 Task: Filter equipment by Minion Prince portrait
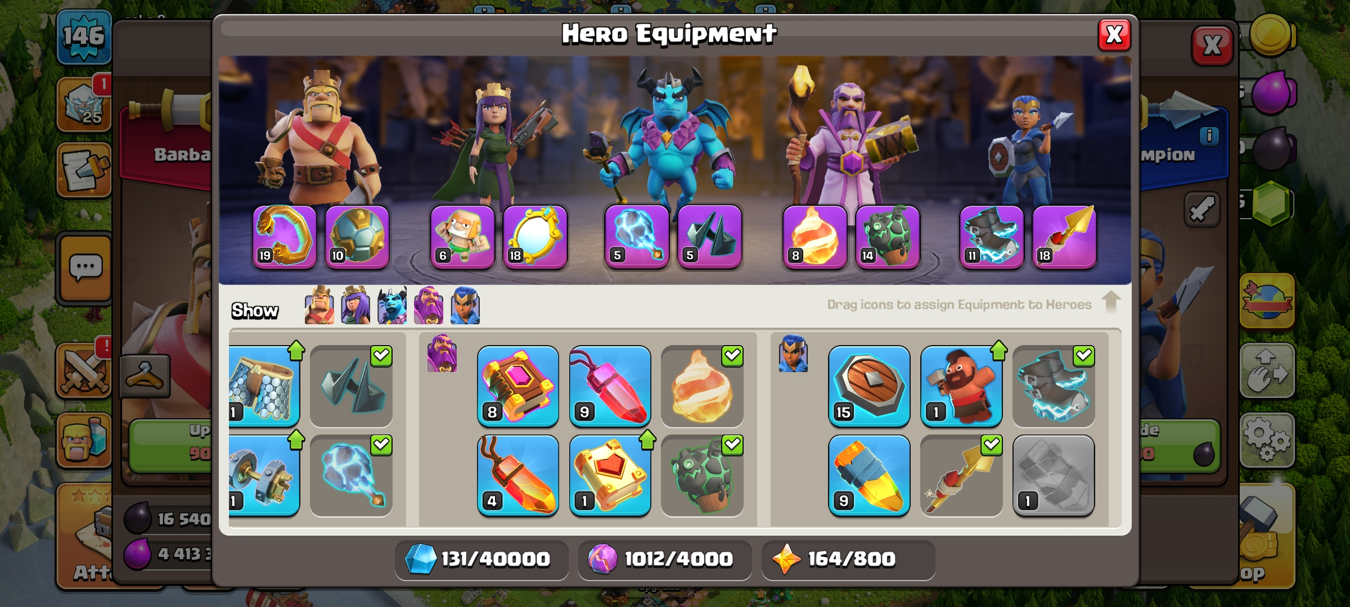(392, 305)
